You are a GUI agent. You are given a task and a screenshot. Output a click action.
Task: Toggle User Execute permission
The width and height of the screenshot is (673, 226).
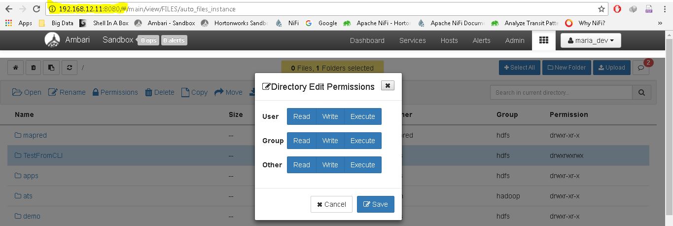click(x=363, y=116)
